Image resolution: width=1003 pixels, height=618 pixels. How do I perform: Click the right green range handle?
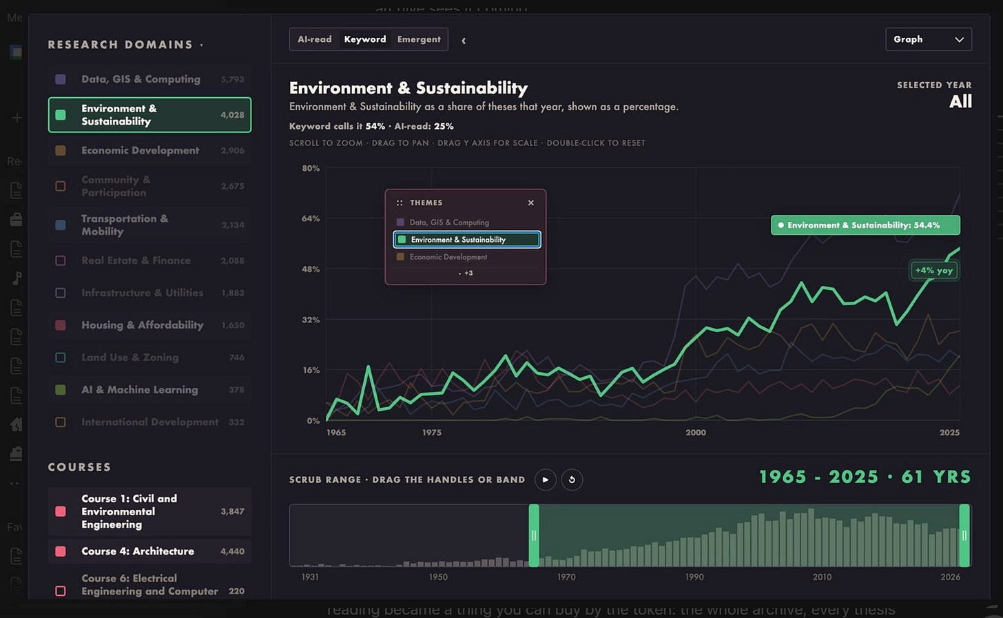964,535
